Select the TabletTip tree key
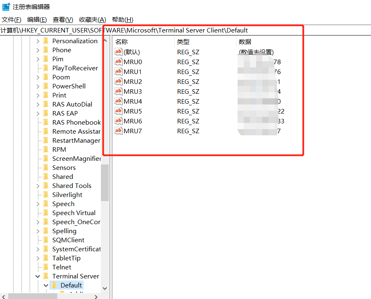 66,258
